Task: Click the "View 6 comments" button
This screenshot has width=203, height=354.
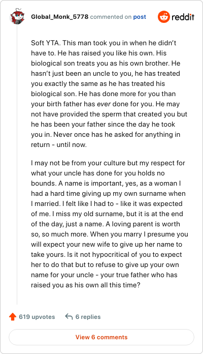Action: [x=101, y=337]
